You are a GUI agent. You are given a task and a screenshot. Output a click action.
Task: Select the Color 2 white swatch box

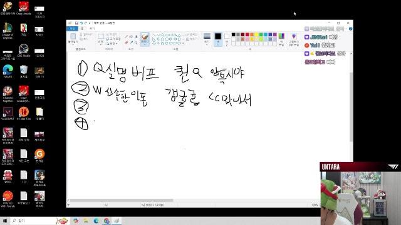(x=227, y=39)
